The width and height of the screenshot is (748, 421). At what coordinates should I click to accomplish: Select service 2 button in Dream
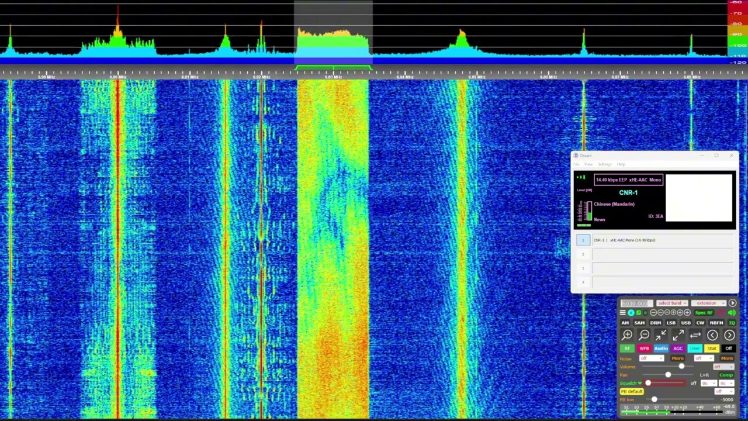[583, 254]
